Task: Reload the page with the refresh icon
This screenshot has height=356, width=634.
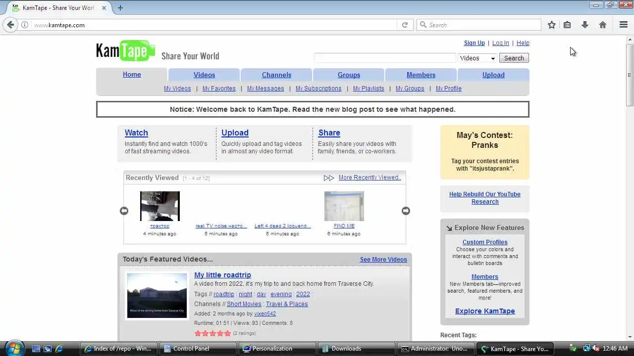Action: tap(405, 25)
